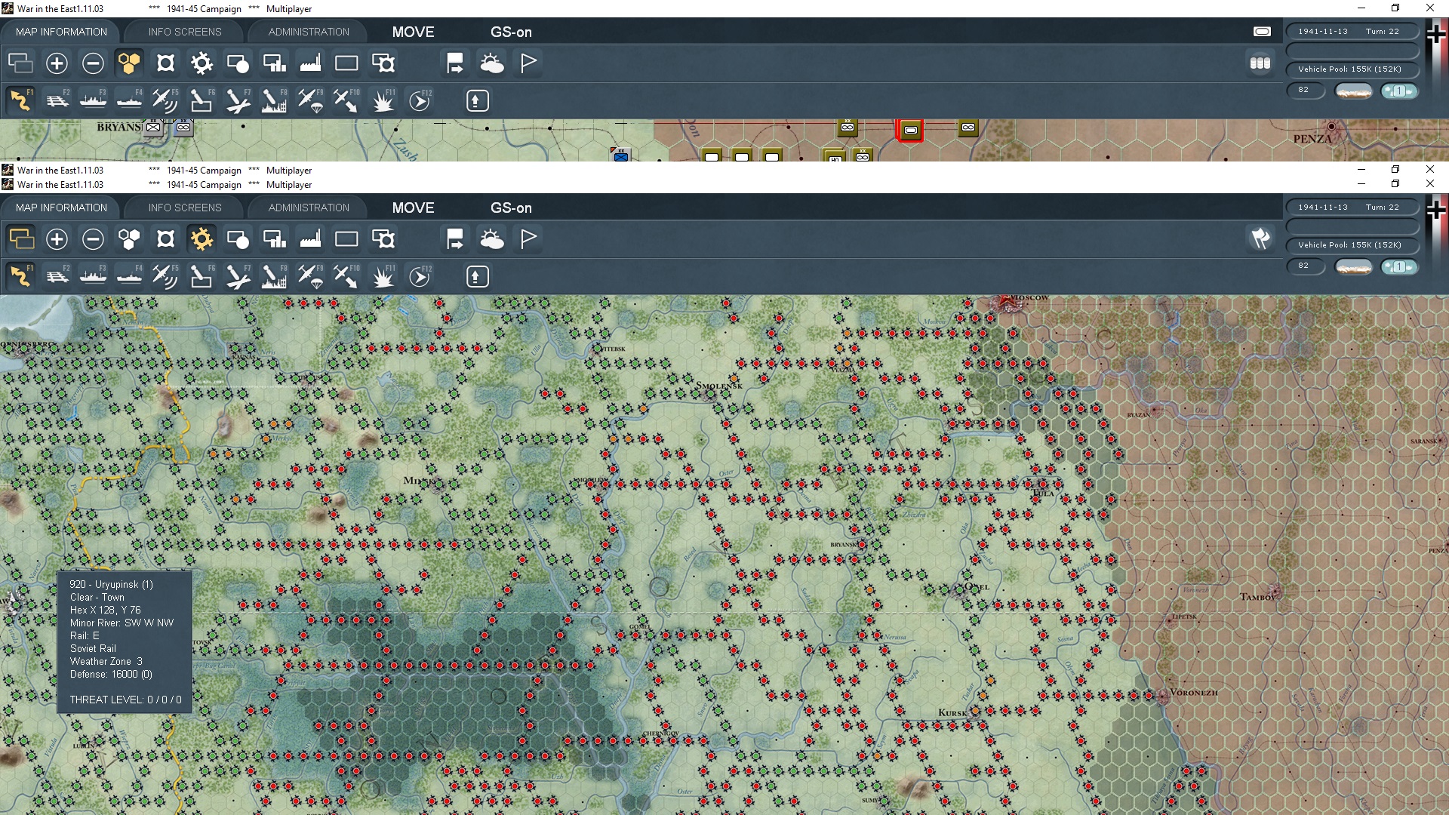This screenshot has width=1449, height=815.
Task: Select Rail Move F2 in lower toolbar
Action: coord(57,277)
